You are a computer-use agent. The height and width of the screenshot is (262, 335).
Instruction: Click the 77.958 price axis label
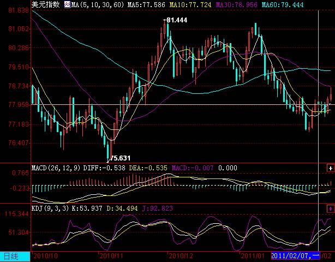[19, 105]
